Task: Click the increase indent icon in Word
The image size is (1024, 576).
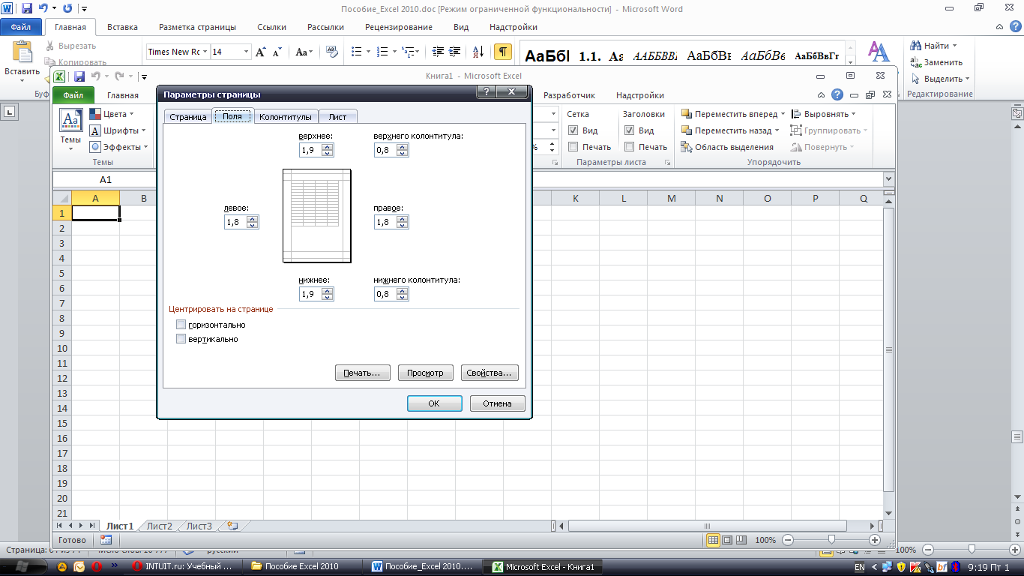Action: coord(456,52)
